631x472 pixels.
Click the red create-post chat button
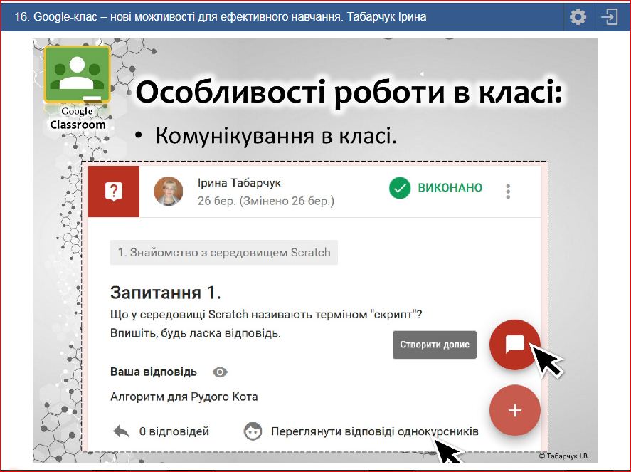(x=515, y=345)
